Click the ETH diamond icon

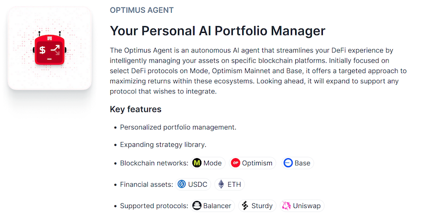[221, 184]
